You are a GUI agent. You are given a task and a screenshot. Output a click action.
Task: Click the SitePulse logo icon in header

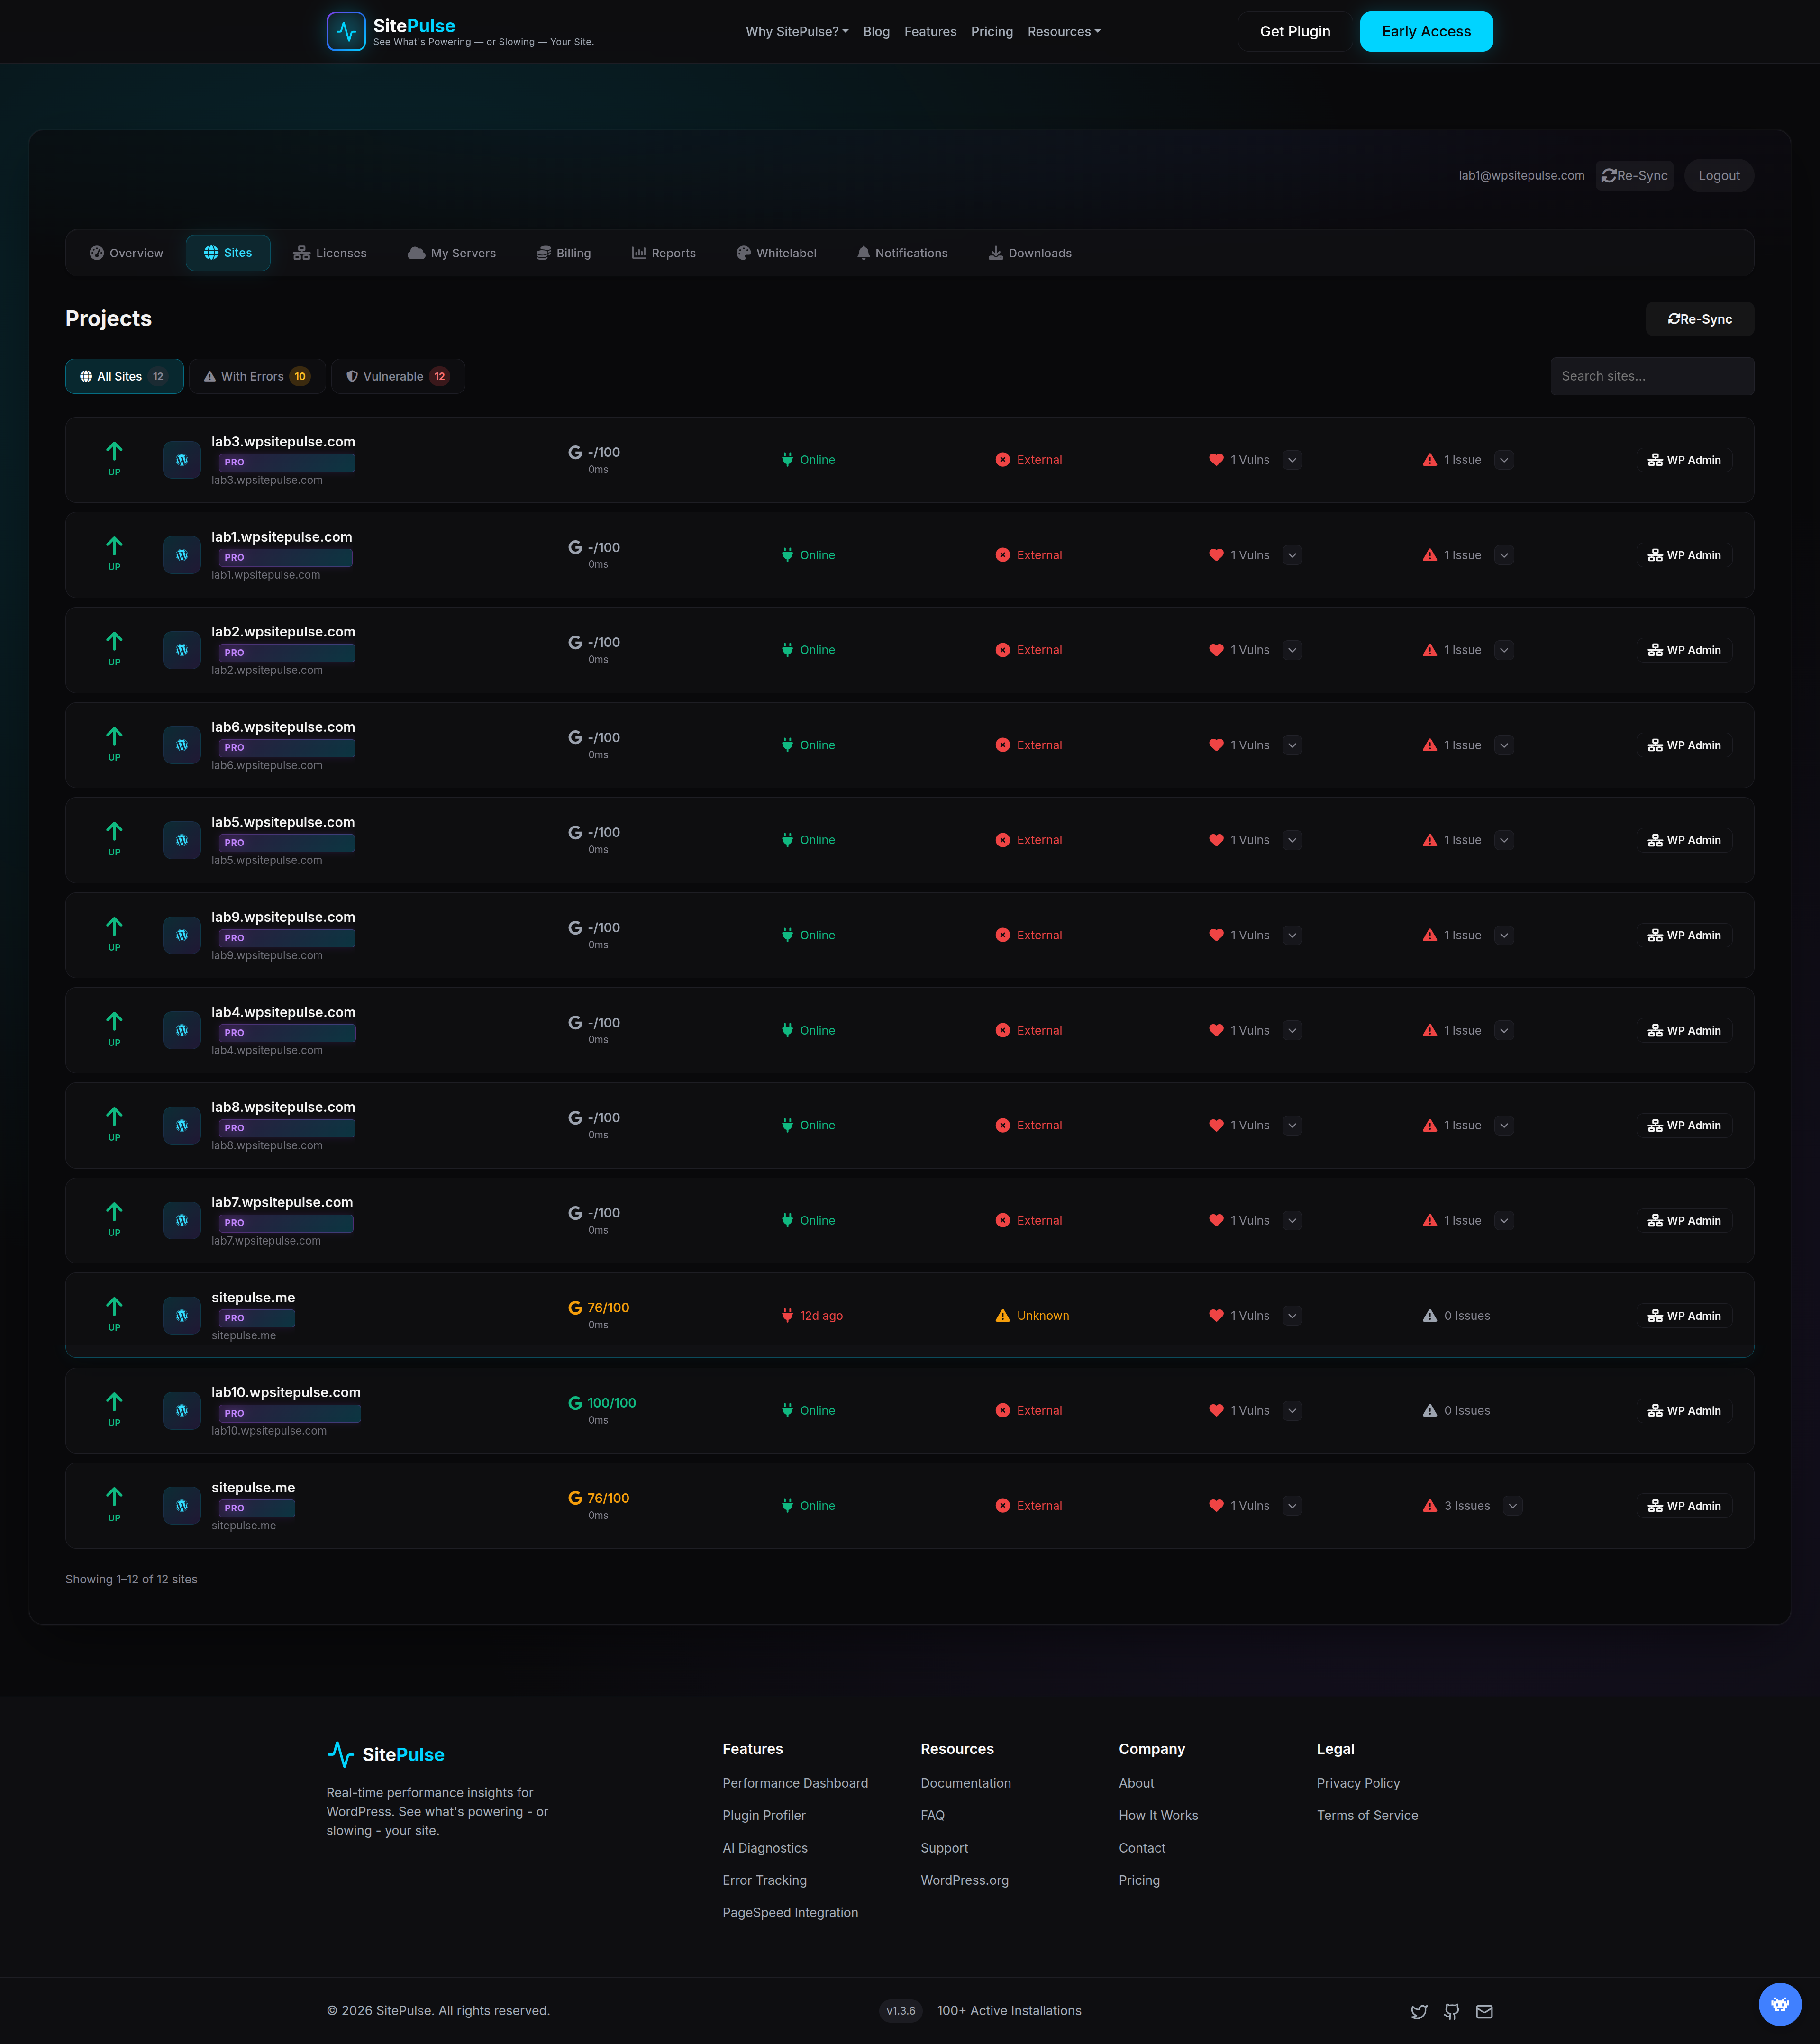click(x=346, y=31)
